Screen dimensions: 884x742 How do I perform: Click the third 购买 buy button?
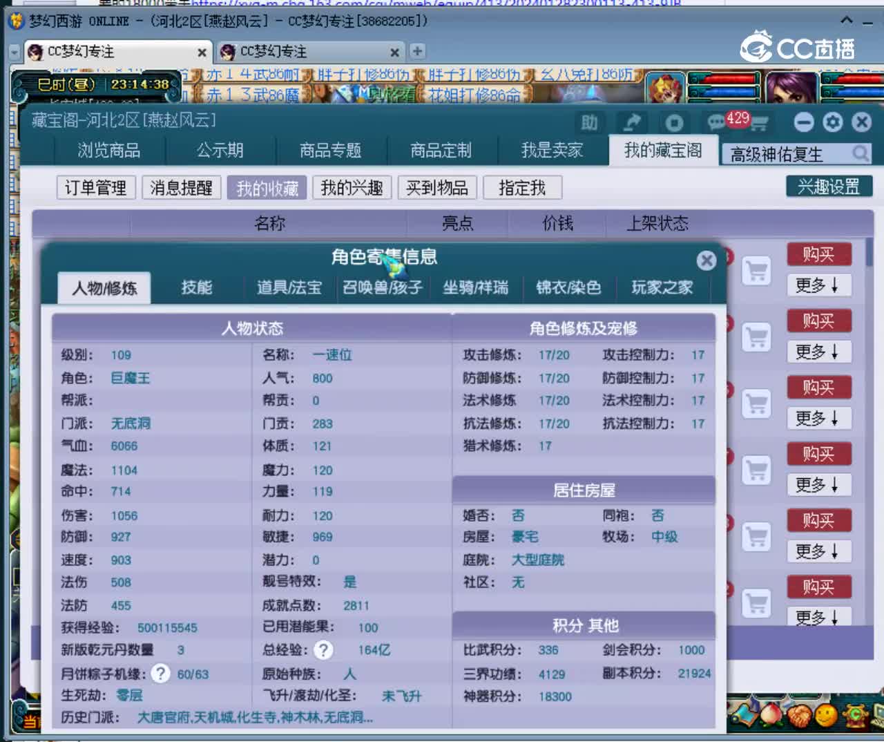818,388
